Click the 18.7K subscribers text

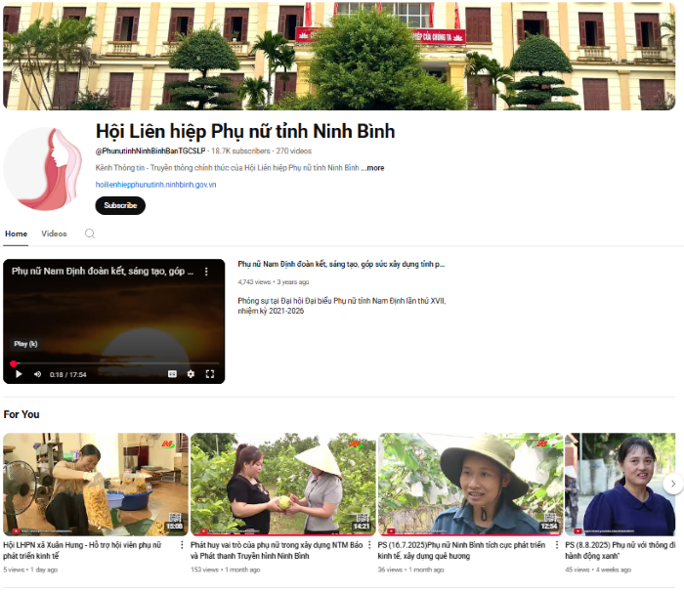[x=240, y=150]
